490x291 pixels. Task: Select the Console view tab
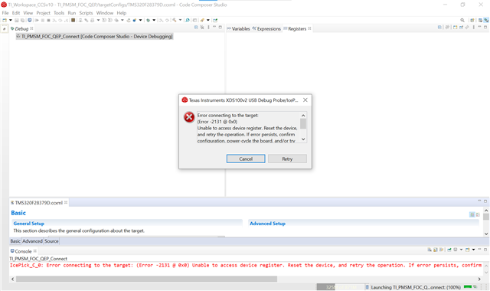tap(24, 251)
